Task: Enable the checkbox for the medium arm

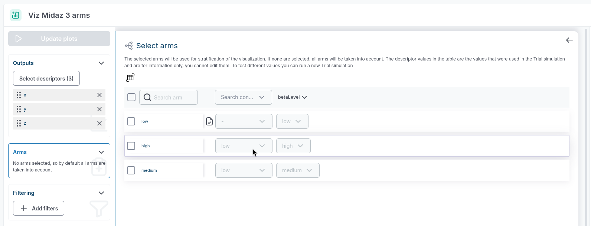Action: [131, 170]
